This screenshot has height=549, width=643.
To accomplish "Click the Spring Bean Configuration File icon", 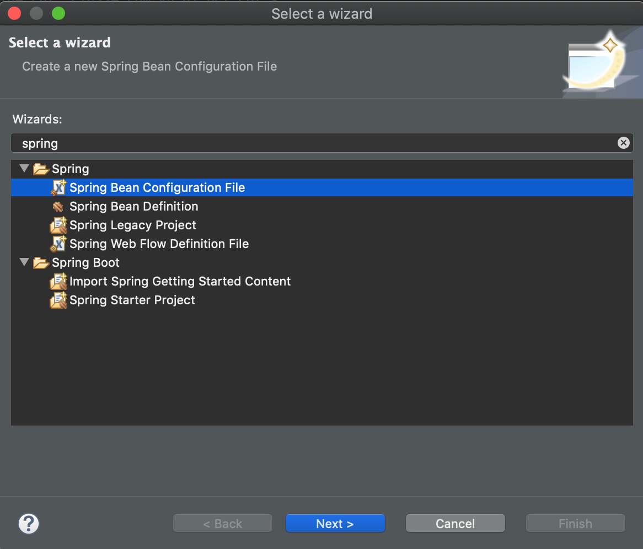I will (58, 187).
